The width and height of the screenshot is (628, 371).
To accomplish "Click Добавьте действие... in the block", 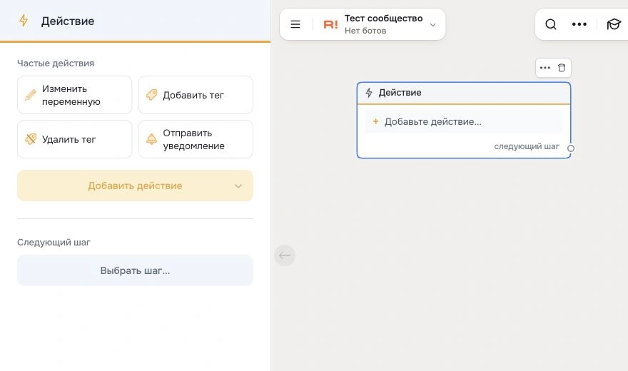I will [463, 122].
